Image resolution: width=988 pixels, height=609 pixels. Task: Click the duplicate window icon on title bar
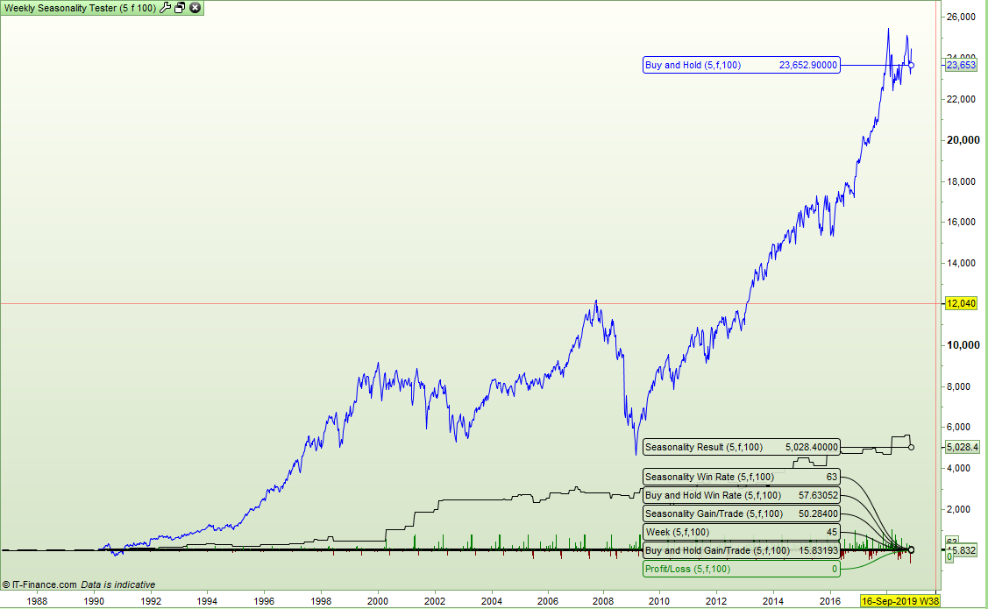pyautogui.click(x=178, y=8)
